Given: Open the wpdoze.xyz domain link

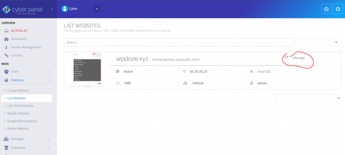Looking at the screenshot, I should pos(132,59).
